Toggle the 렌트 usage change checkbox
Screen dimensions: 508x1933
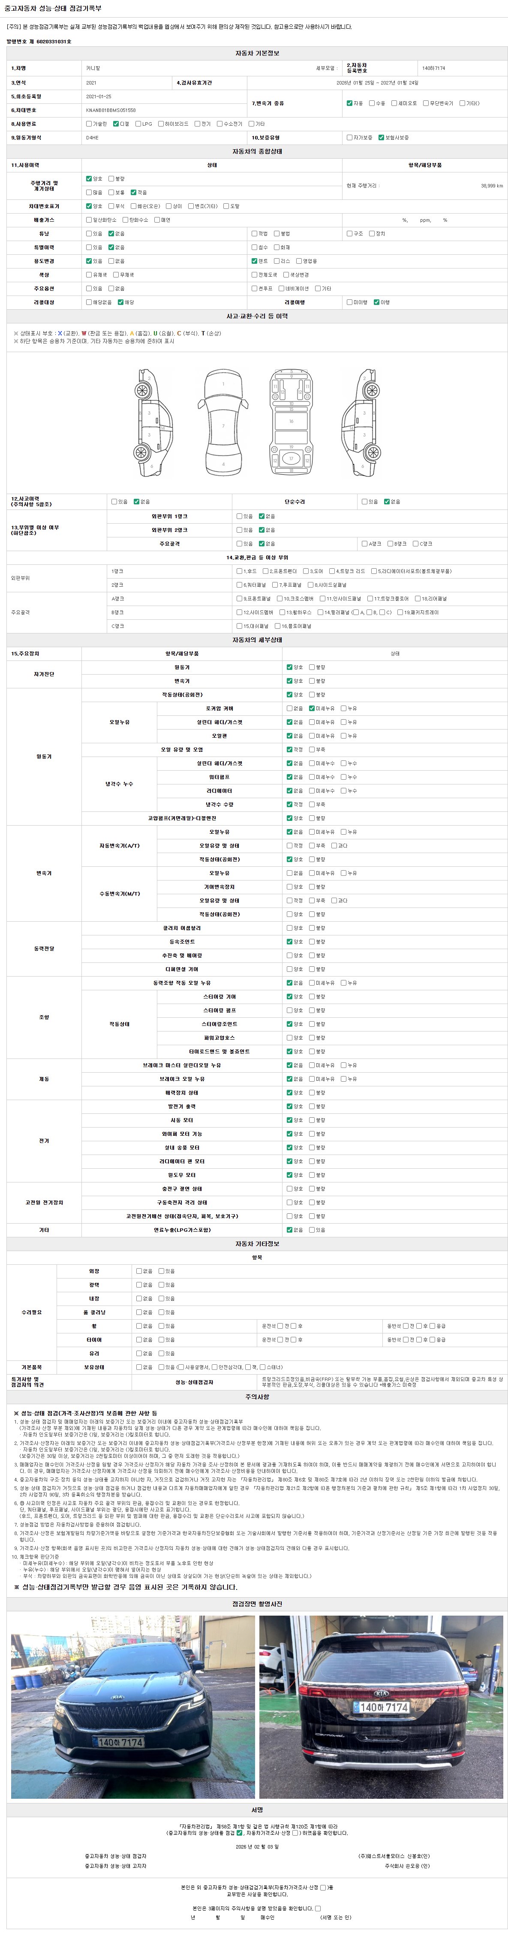click(254, 261)
